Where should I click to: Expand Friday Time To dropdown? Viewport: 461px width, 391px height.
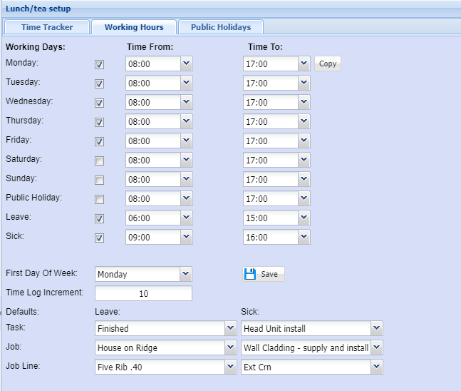pos(304,141)
